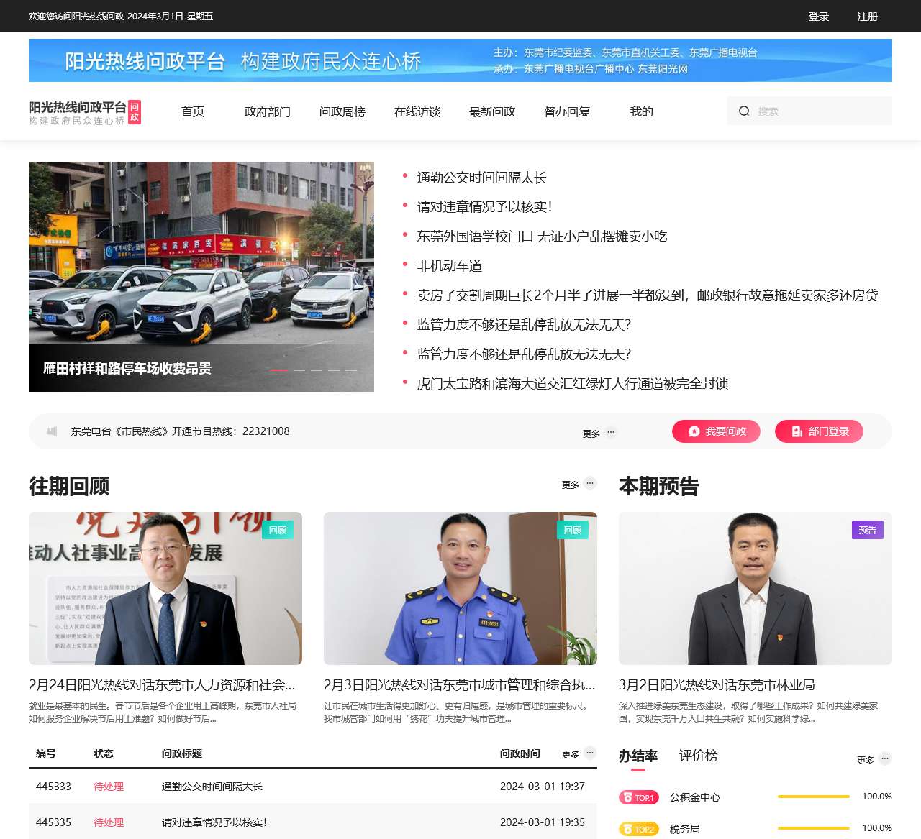Image resolution: width=921 pixels, height=839 pixels.
Task: Go to 首页 in navigation
Action: [x=193, y=111]
